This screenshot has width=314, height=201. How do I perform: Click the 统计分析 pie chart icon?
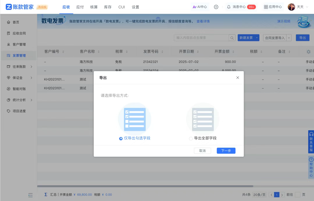tap(8, 100)
